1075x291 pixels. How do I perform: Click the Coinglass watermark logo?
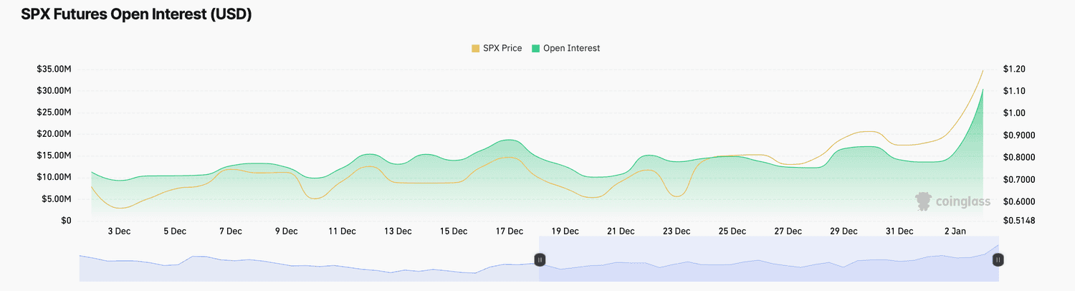pos(952,201)
